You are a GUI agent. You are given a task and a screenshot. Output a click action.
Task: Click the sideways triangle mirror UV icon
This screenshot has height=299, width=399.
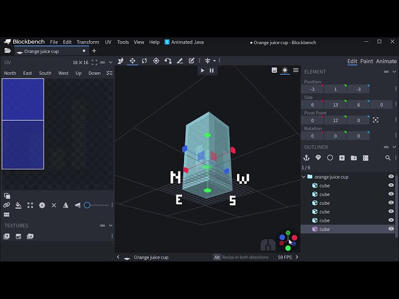tap(77, 205)
